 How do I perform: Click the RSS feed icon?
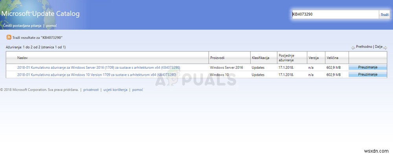9,37
